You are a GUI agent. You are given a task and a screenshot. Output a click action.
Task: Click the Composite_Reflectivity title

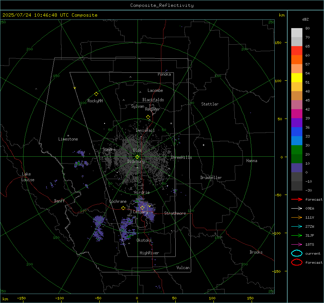[x=162, y=5]
